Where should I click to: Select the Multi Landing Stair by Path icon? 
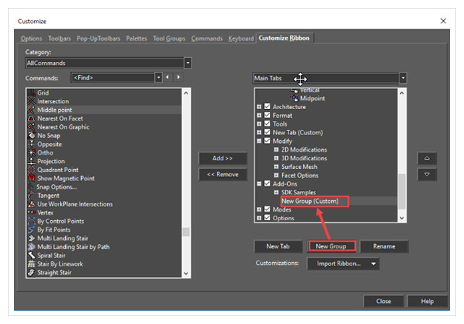[x=31, y=247]
